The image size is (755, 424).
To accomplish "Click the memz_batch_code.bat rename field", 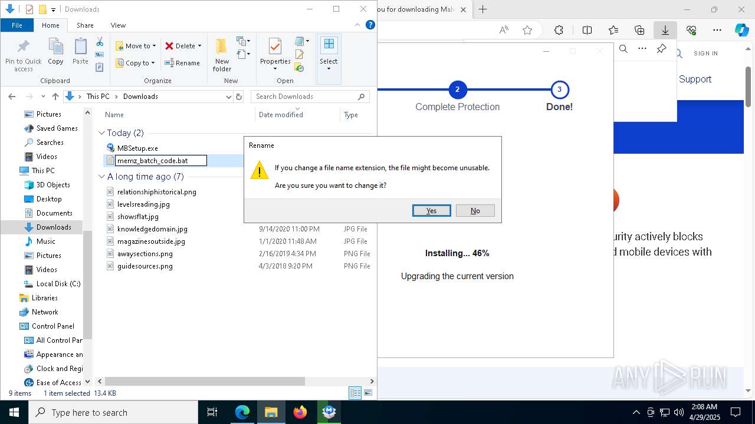I will (160, 161).
